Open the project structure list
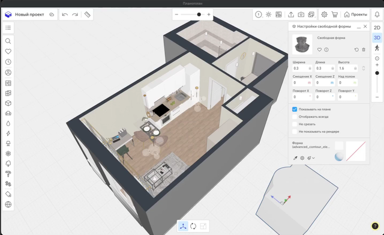Screen dimensions: 384x235 (x=8, y=28)
